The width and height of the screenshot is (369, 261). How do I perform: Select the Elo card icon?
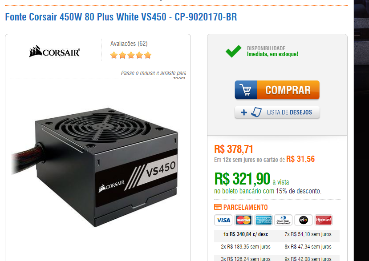(303, 220)
